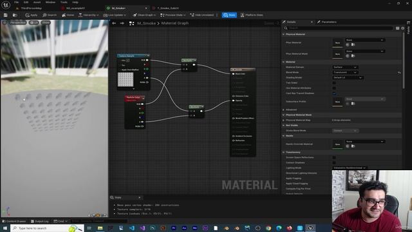Navigate forward with the graph right arrow

coord(122,23)
